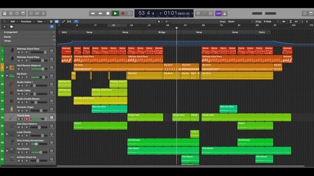Open the Smart Controls dial icon
Image resolution: width=314 pixels, height=176 pixels.
pos(31,13)
